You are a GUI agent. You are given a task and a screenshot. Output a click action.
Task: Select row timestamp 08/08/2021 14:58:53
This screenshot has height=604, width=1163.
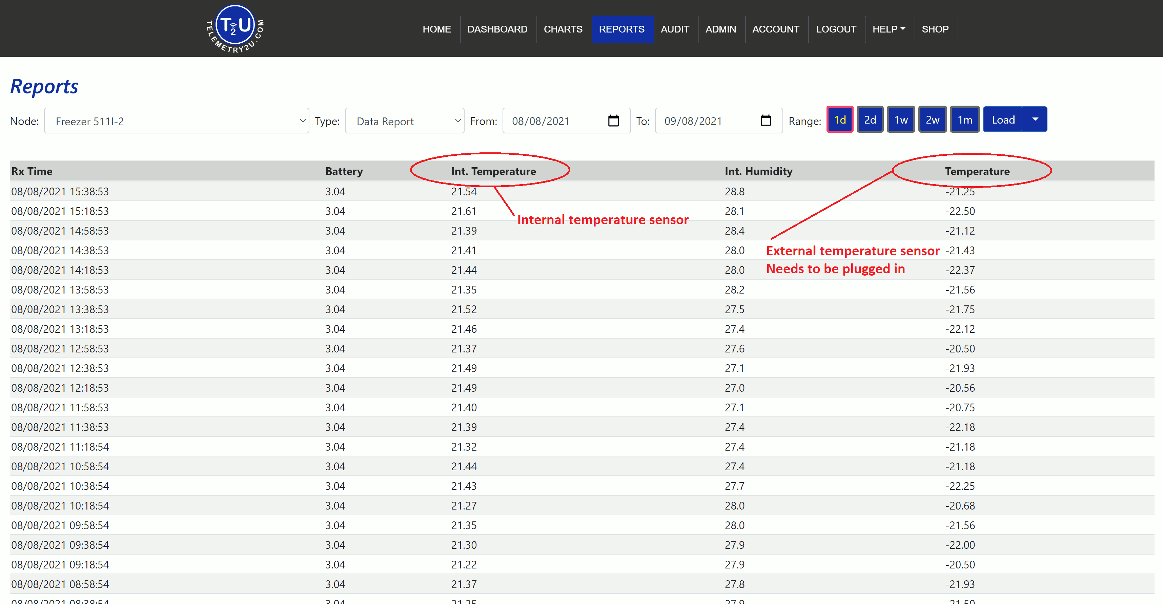(60, 231)
